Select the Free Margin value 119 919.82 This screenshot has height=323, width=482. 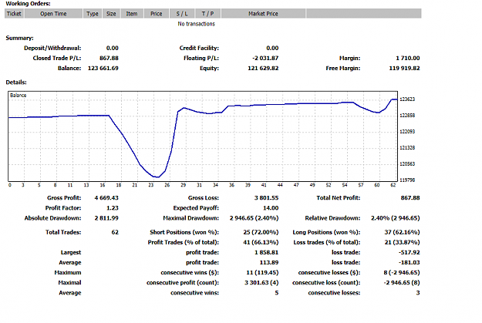(x=405, y=69)
